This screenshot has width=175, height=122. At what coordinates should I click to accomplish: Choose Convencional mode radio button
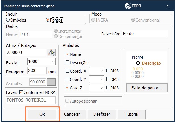[145, 20]
